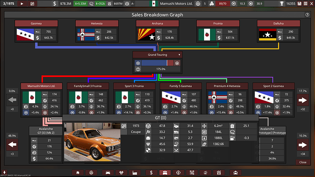Click the info icon beside 175.0%
This screenshot has width=315, height=177.
[x=138, y=69]
